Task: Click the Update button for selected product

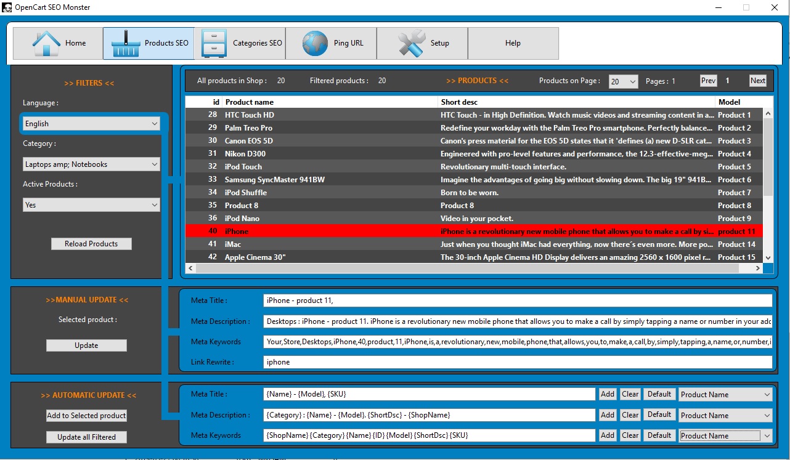Action: 86,345
